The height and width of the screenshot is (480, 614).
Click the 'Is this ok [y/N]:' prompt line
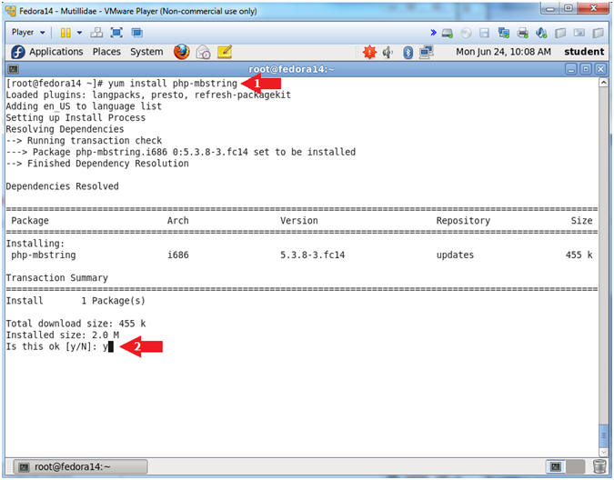[x=59, y=346]
